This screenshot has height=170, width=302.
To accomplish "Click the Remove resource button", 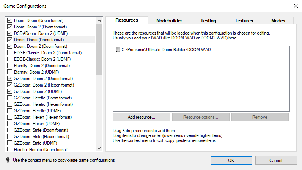I will tap(260, 117).
